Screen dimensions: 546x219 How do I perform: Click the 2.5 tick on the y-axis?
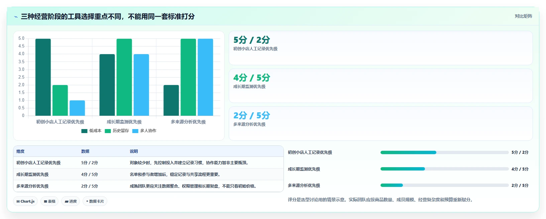click(x=21, y=77)
